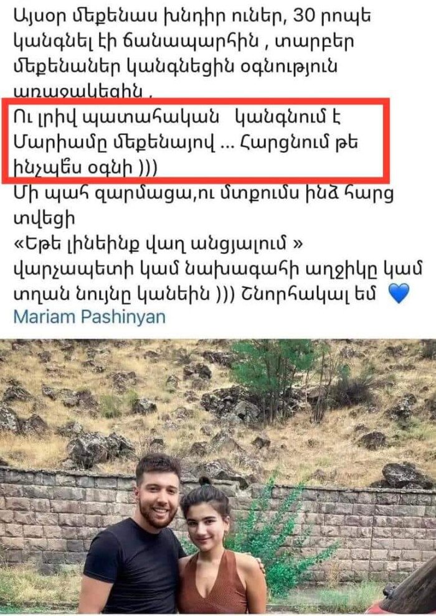Image resolution: width=436 pixels, height=616 pixels.
Task: Open the attached couple photo
Action: [218, 477]
